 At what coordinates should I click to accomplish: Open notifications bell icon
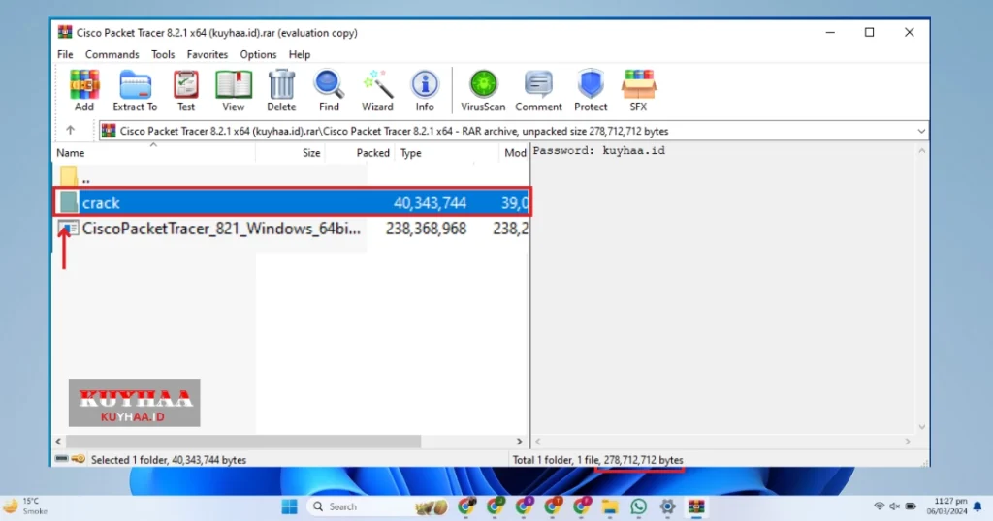(977, 506)
